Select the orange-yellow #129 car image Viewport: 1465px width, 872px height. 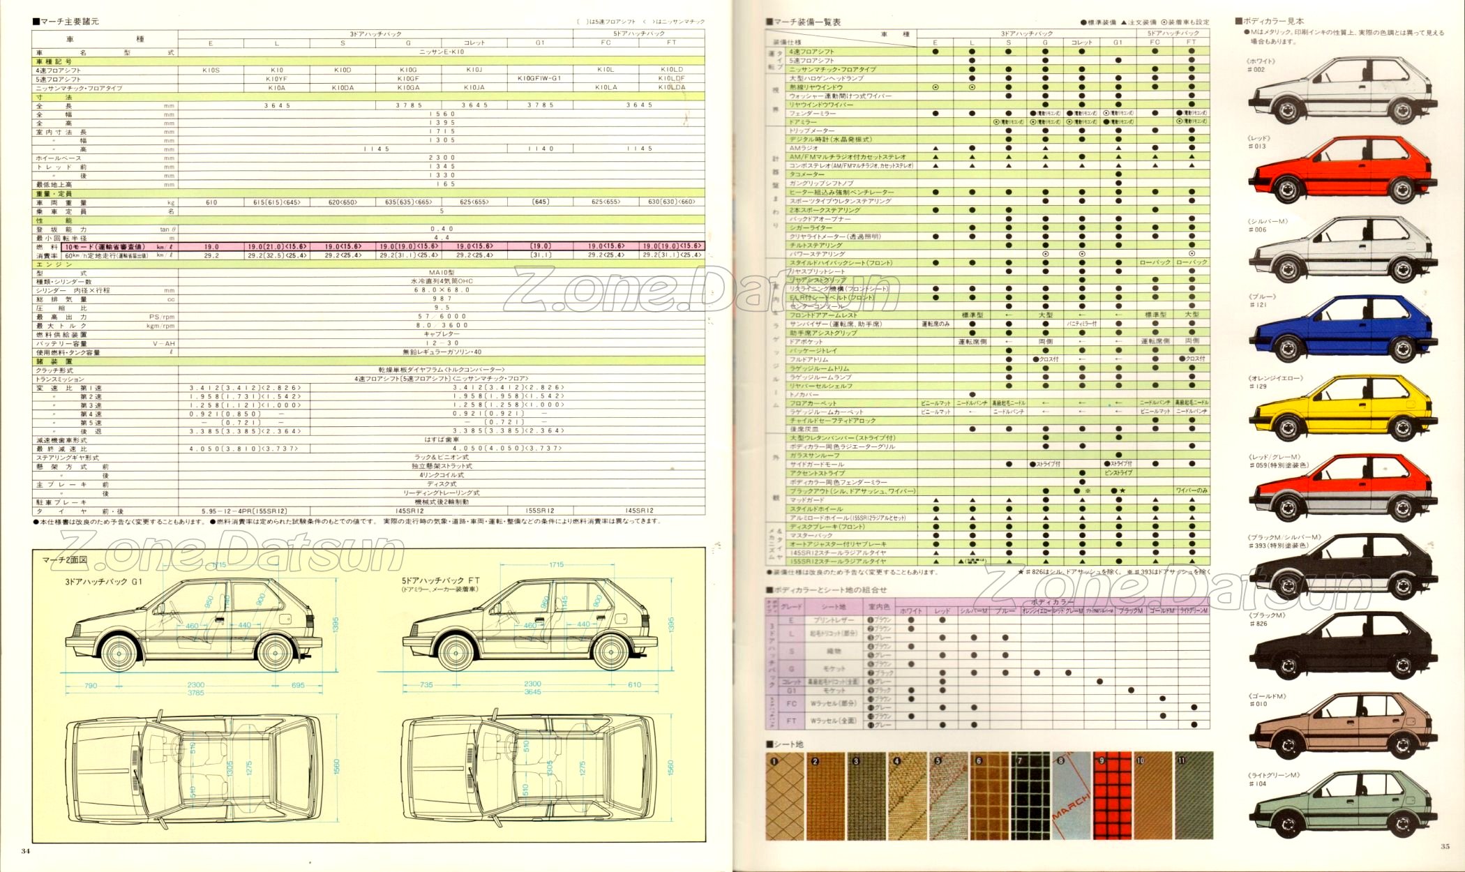pyautogui.click(x=1343, y=408)
